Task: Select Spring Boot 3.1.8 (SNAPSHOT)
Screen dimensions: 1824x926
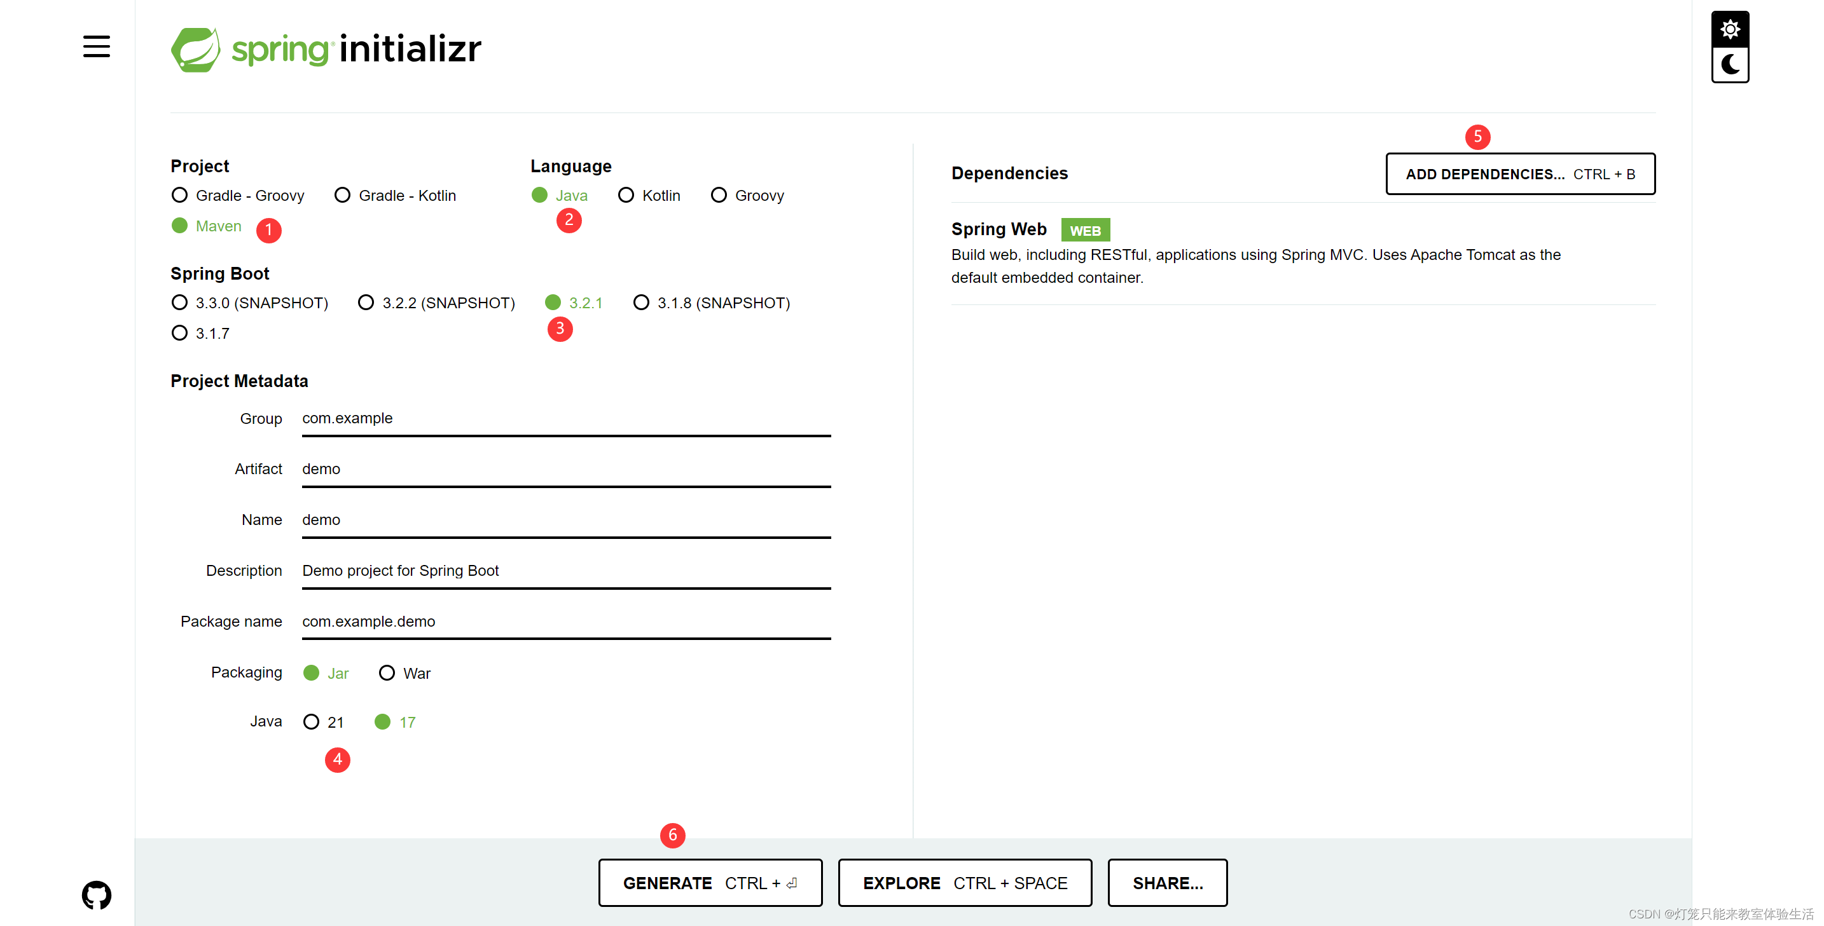Action: [712, 303]
